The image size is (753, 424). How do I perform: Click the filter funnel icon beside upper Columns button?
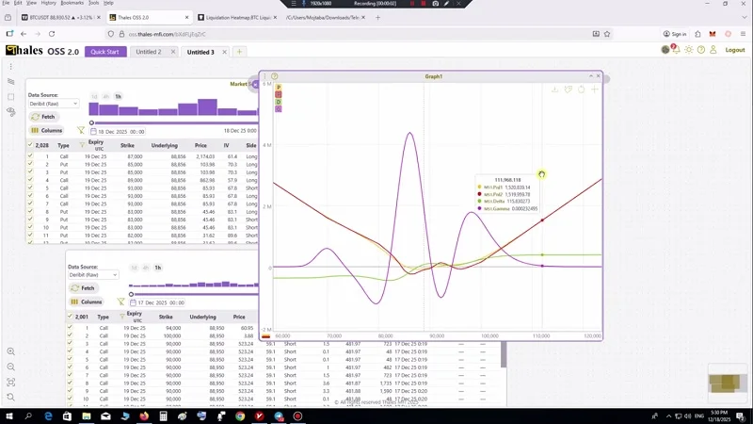80,130
